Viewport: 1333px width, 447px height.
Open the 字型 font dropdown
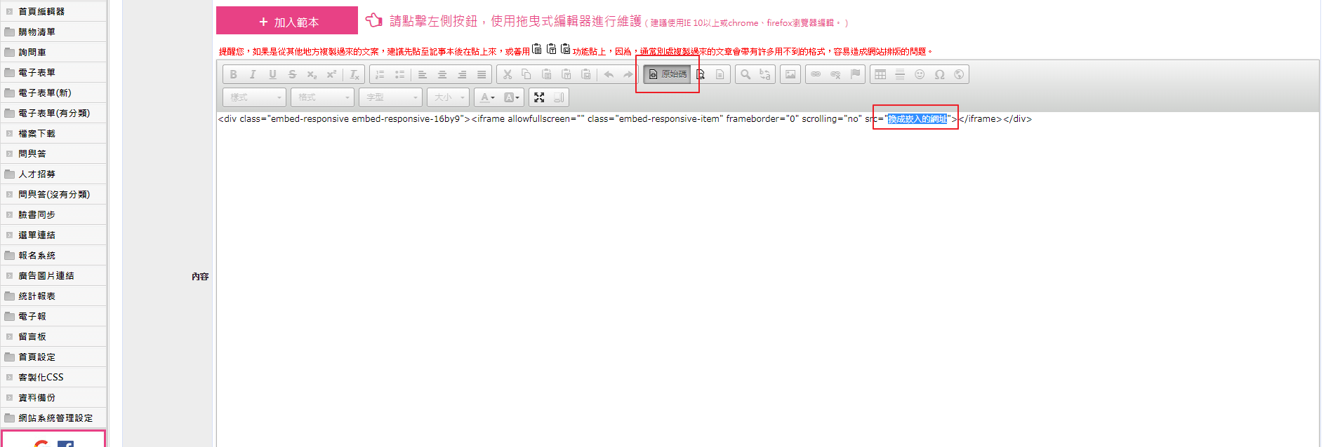click(x=390, y=97)
